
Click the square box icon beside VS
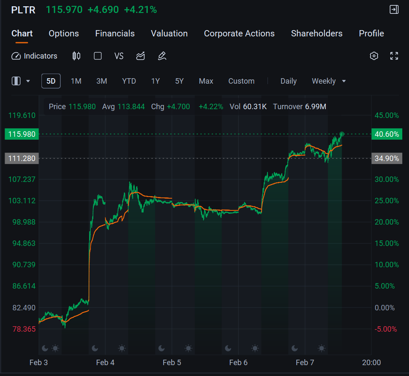[98, 56]
